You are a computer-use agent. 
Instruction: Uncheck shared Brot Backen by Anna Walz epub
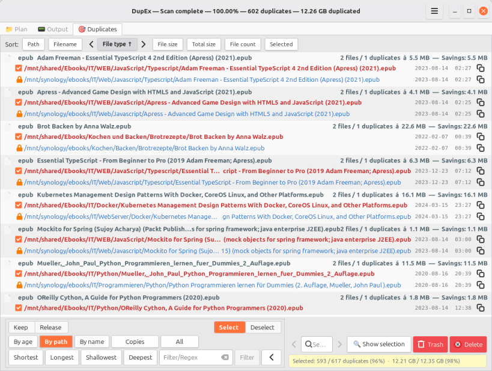pyautogui.click(x=19, y=136)
